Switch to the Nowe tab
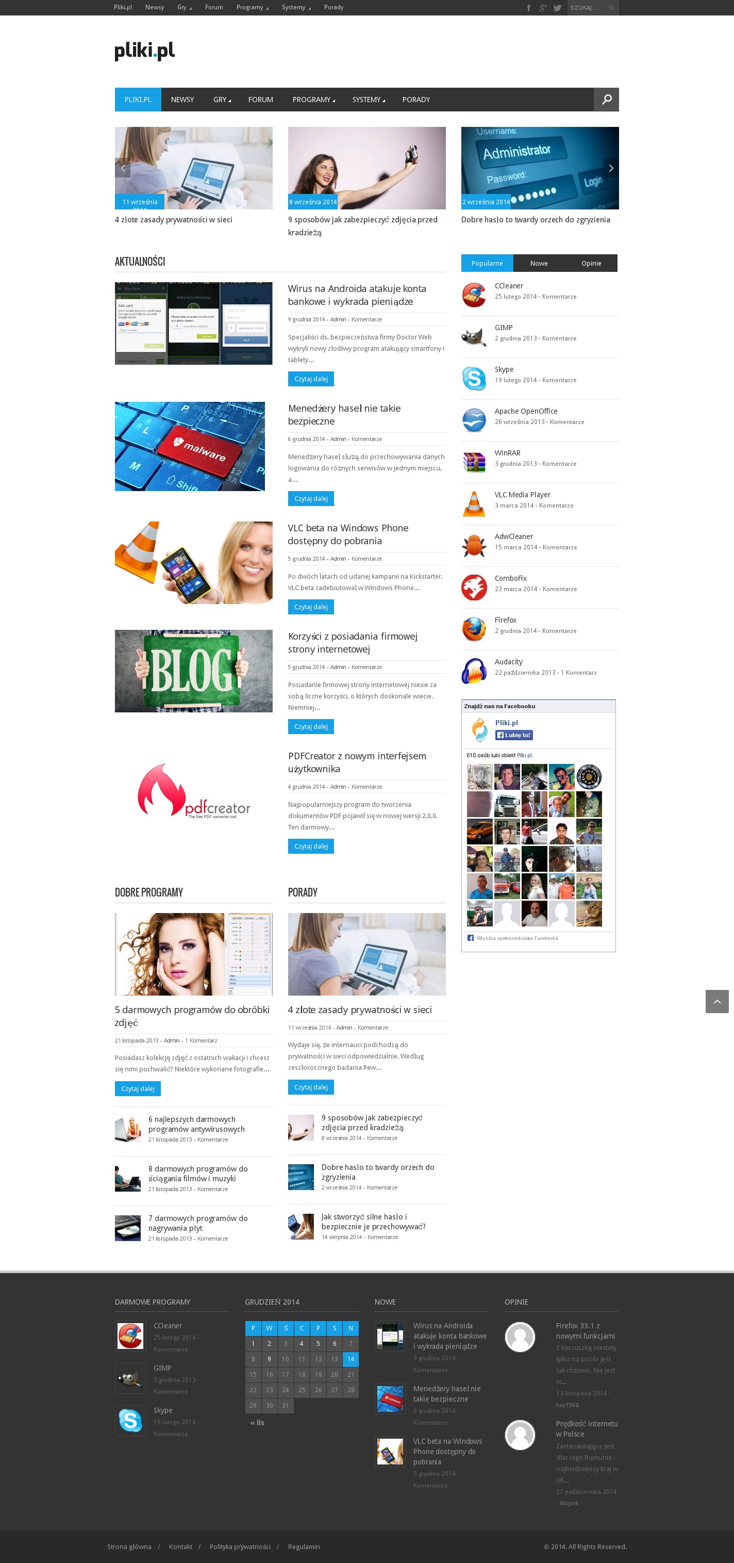The width and height of the screenshot is (734, 1563). click(x=539, y=263)
